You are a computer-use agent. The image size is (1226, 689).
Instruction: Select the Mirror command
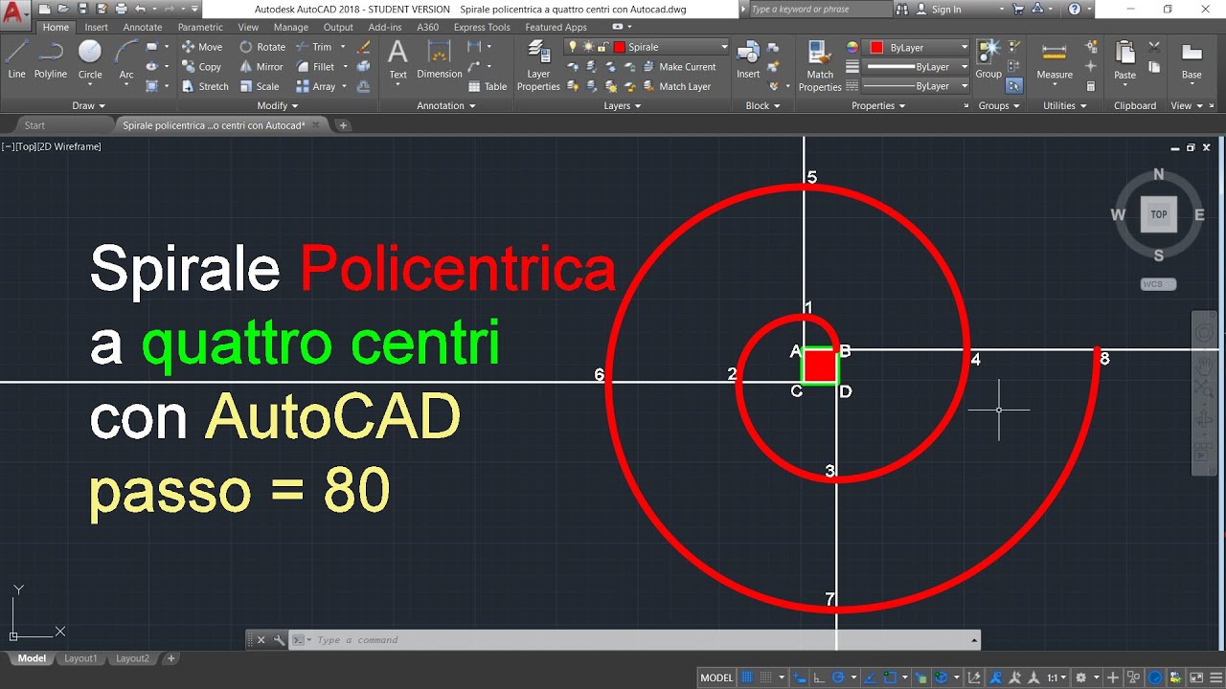261,67
